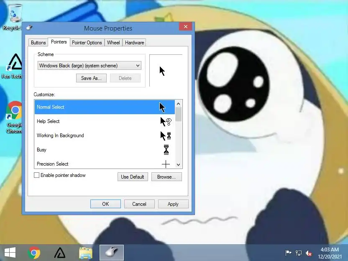Viewport: 348px width, 261px height.
Task: Select the Fen Tech desktop shortcut
Action: 13,66
